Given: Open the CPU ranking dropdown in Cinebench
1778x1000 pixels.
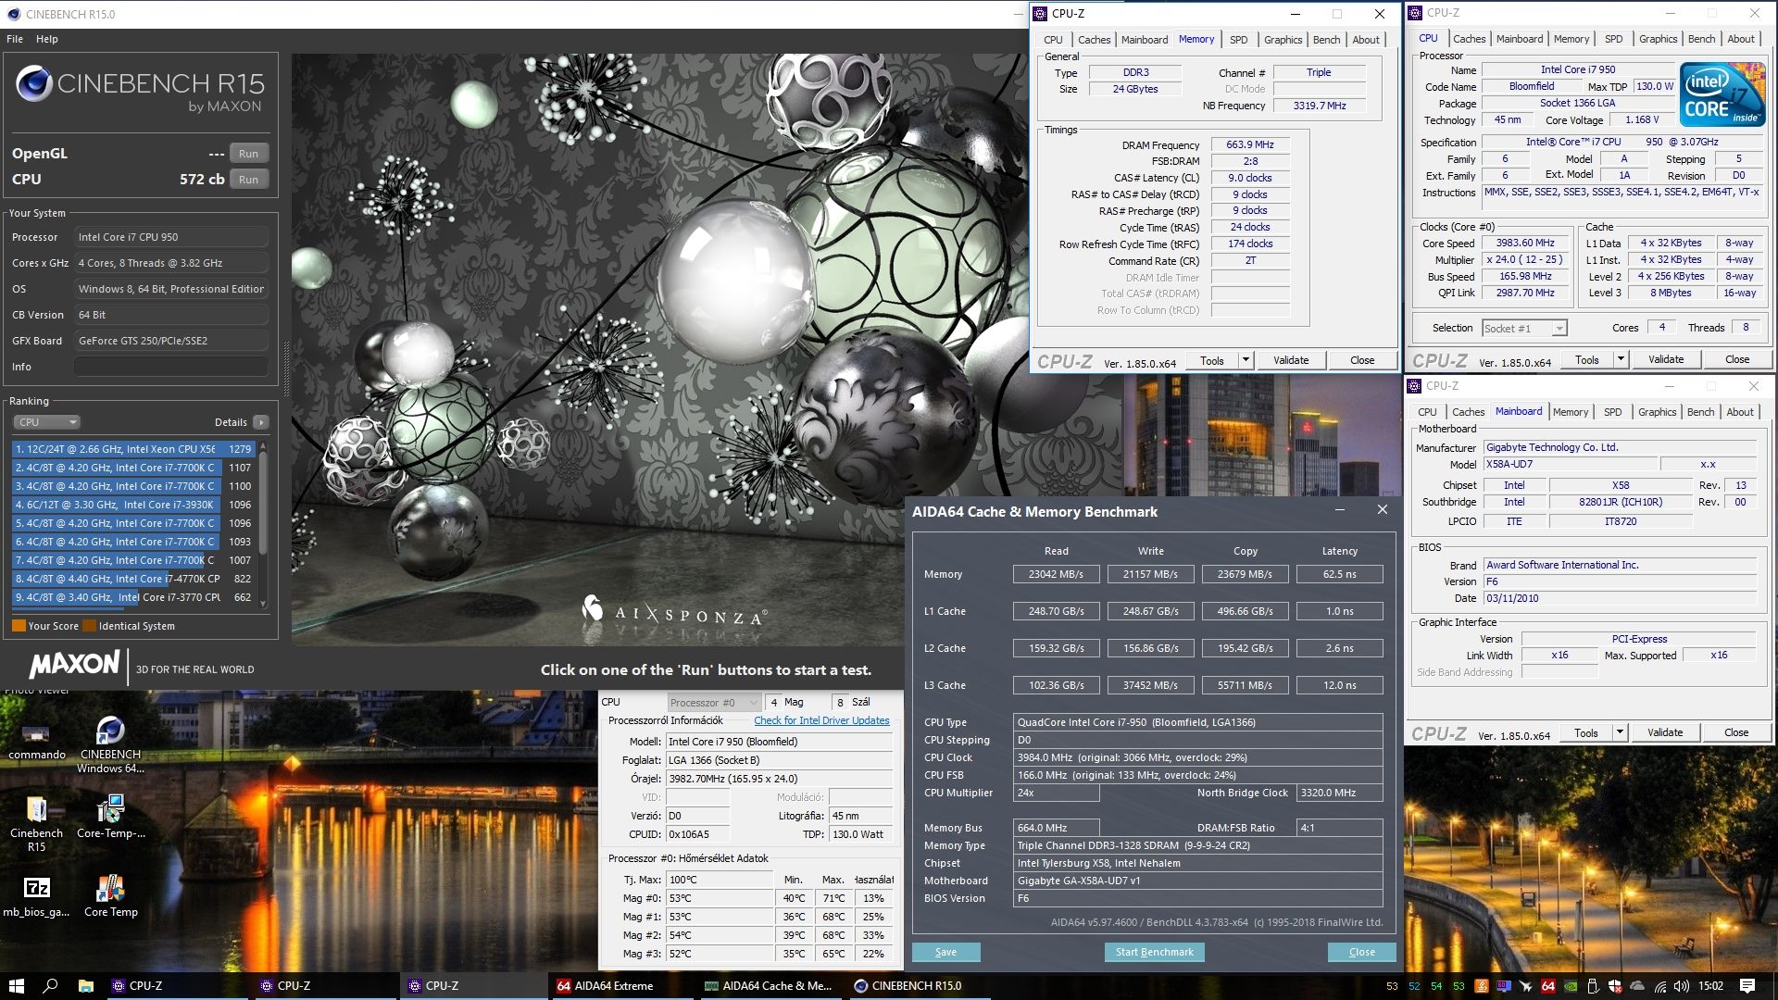Looking at the screenshot, I should coord(46,422).
